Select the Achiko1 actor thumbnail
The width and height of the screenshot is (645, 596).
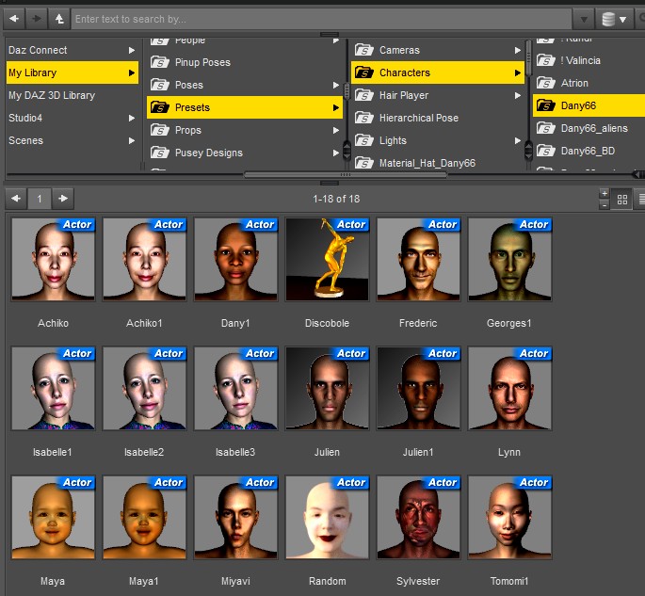144,259
